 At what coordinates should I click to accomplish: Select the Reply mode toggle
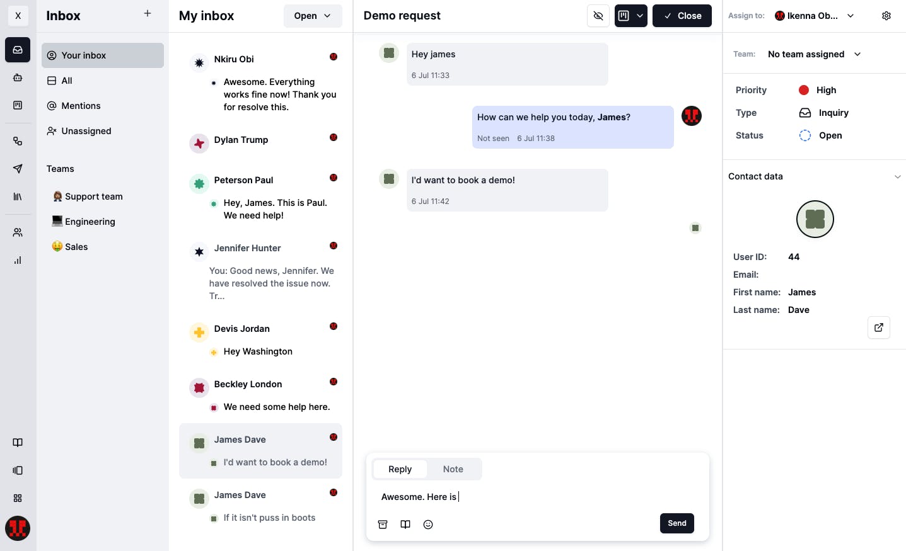[400, 469]
